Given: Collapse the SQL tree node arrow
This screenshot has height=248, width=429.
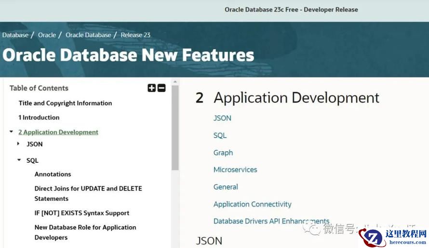Looking at the screenshot, I should point(19,160).
